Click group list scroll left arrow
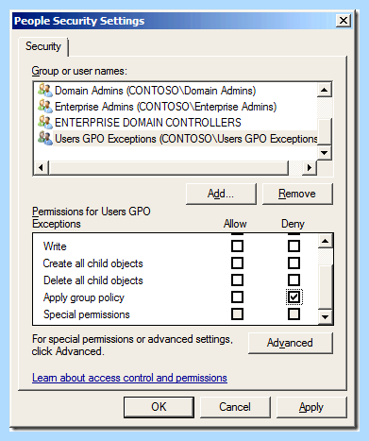The width and height of the screenshot is (369, 441). pos(41,167)
